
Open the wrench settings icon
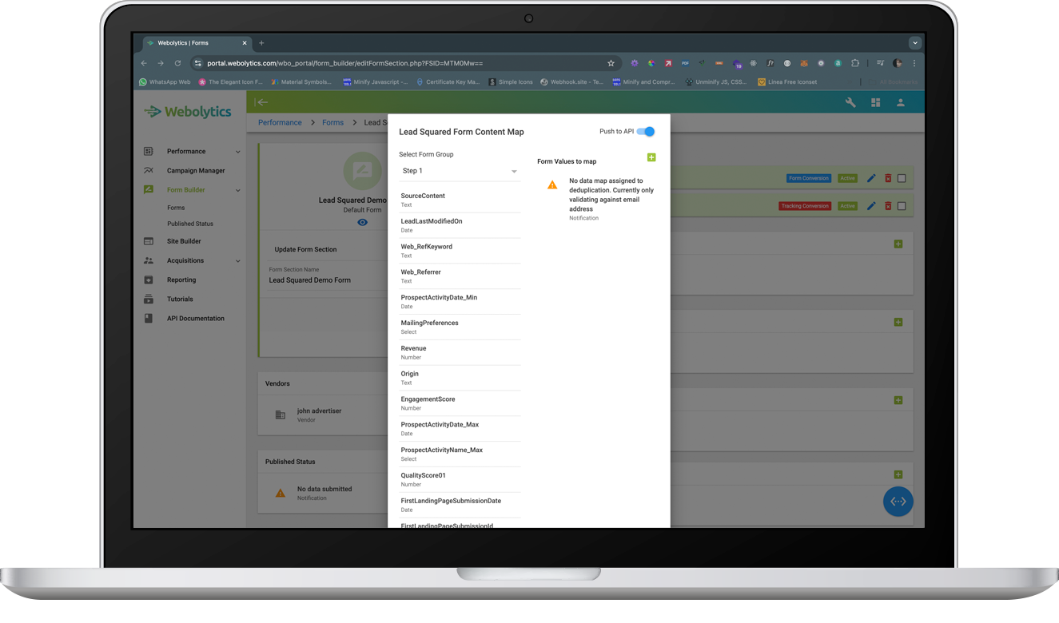tap(850, 102)
